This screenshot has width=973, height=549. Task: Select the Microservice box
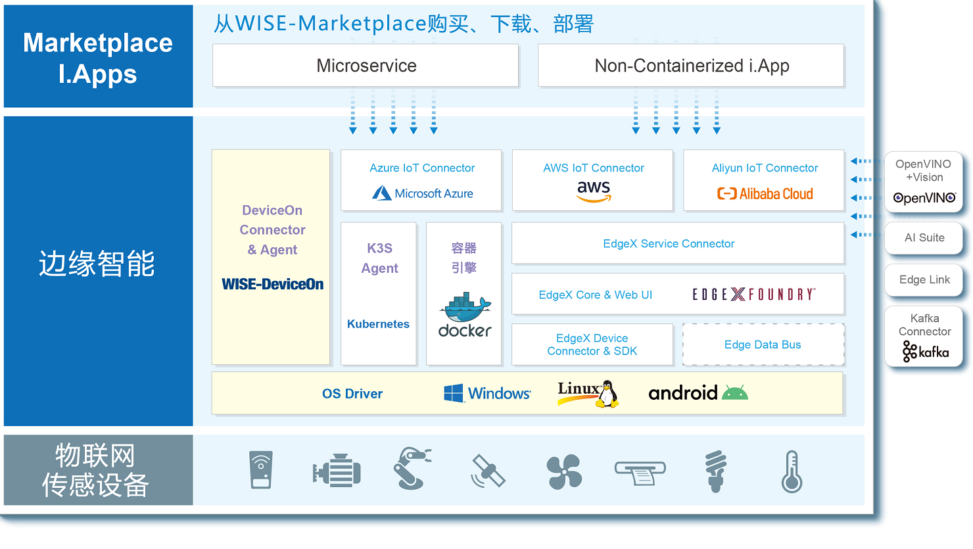[366, 65]
